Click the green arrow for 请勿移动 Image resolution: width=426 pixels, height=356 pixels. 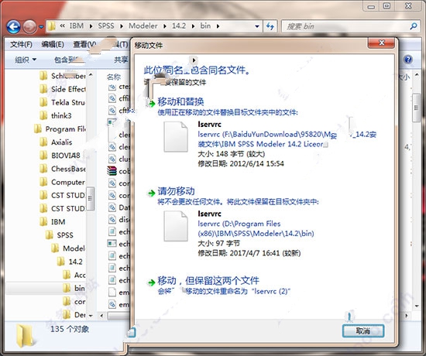point(151,193)
